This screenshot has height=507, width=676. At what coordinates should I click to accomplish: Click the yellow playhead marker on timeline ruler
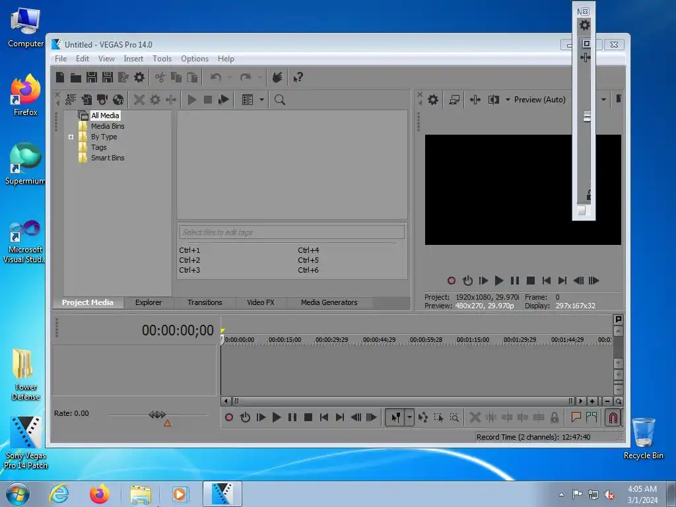click(x=222, y=331)
